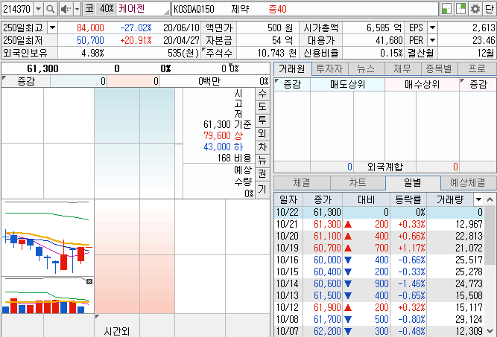Click the stock search magnifier icon
The image size is (497, 337).
[50, 9]
